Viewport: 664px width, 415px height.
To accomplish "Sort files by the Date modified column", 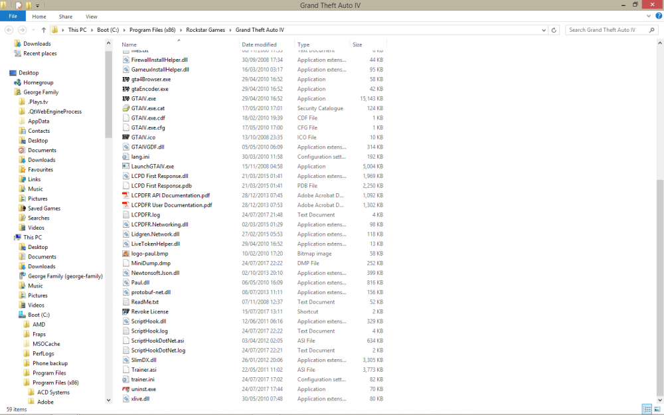I will (259, 44).
